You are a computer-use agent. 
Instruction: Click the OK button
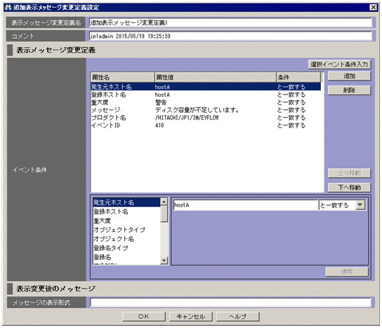(x=144, y=317)
